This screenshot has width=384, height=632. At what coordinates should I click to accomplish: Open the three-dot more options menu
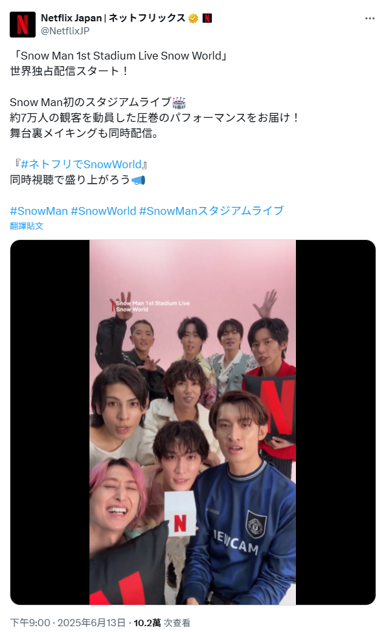tap(370, 19)
